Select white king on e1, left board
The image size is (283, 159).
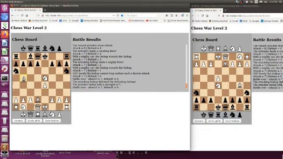click(45, 107)
